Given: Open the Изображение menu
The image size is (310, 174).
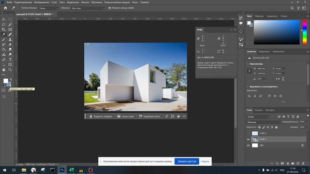Looking at the screenshot, I should click(42, 2).
